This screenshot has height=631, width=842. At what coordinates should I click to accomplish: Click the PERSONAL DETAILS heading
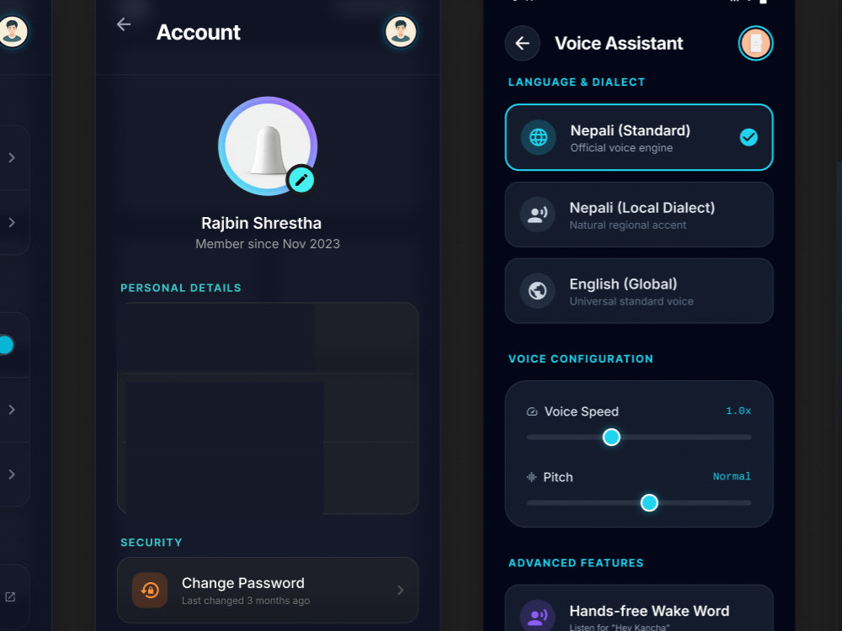181,288
